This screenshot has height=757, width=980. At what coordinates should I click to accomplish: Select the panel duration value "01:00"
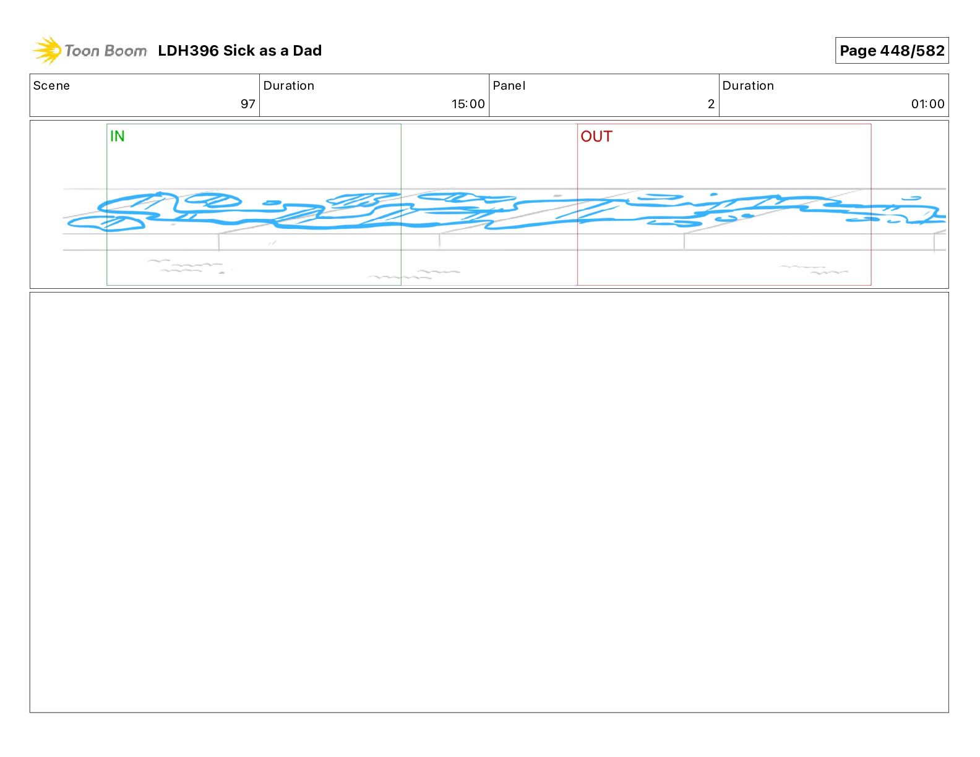[928, 104]
